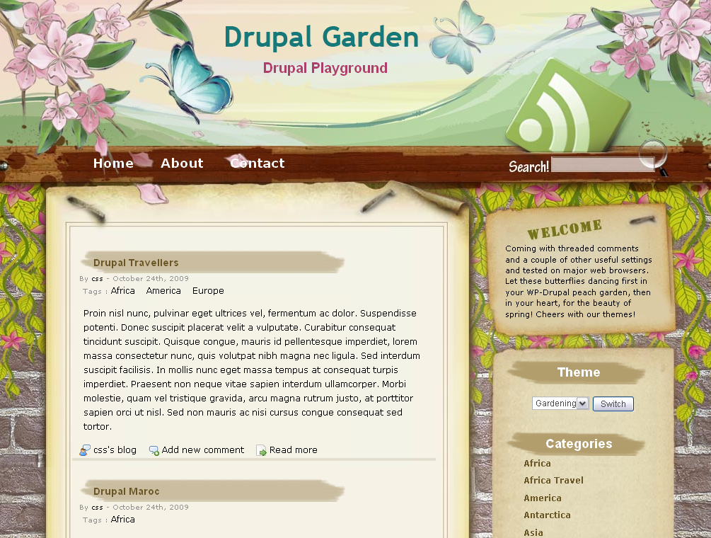The width and height of the screenshot is (711, 538).
Task: Click the css's blog user icon
Action: pos(85,450)
